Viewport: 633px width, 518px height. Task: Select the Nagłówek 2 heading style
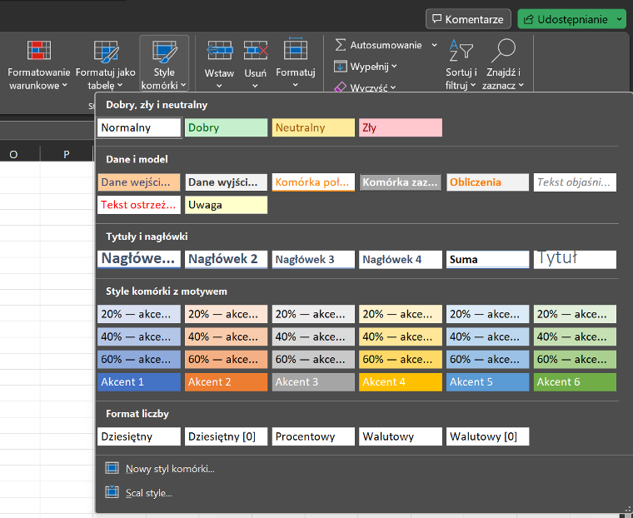coord(227,260)
